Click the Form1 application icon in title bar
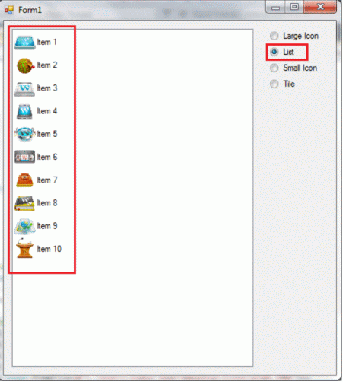The image size is (343, 382). pos(9,10)
